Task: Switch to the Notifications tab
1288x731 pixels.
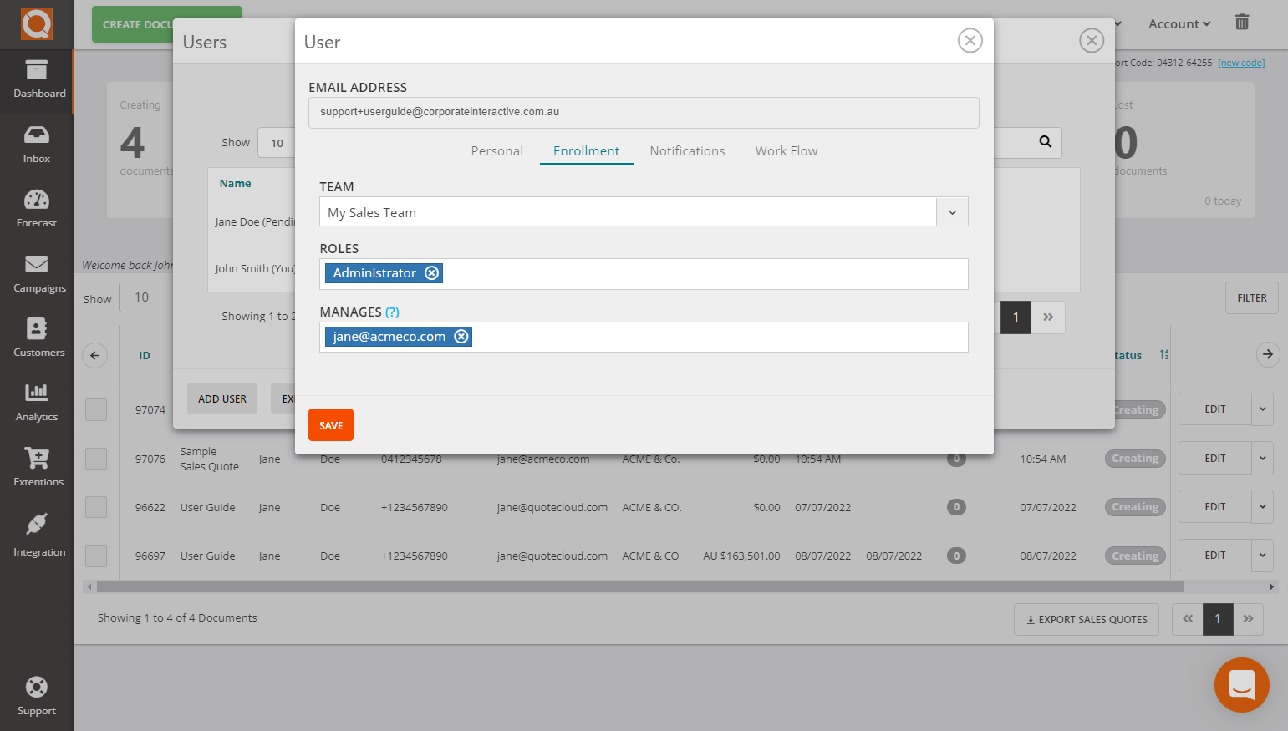Action: (687, 151)
